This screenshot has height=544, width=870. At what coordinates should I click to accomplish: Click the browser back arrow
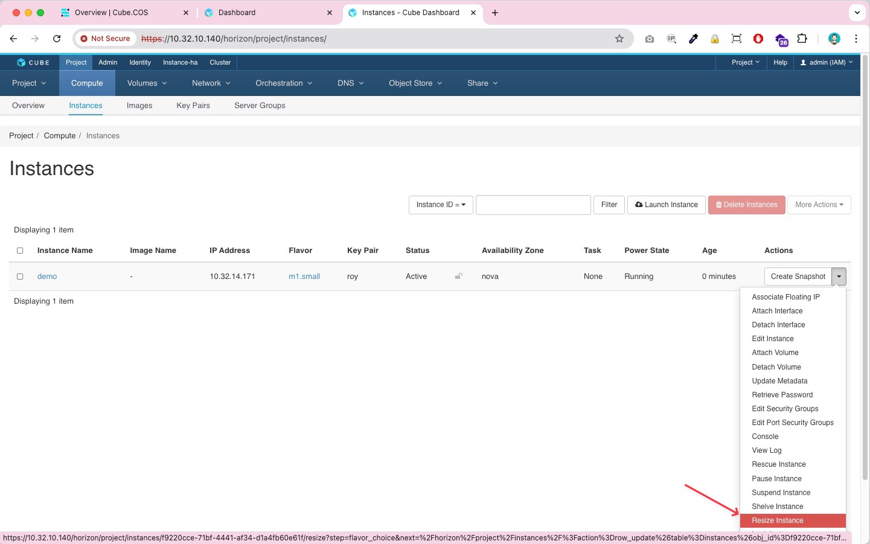(x=13, y=39)
